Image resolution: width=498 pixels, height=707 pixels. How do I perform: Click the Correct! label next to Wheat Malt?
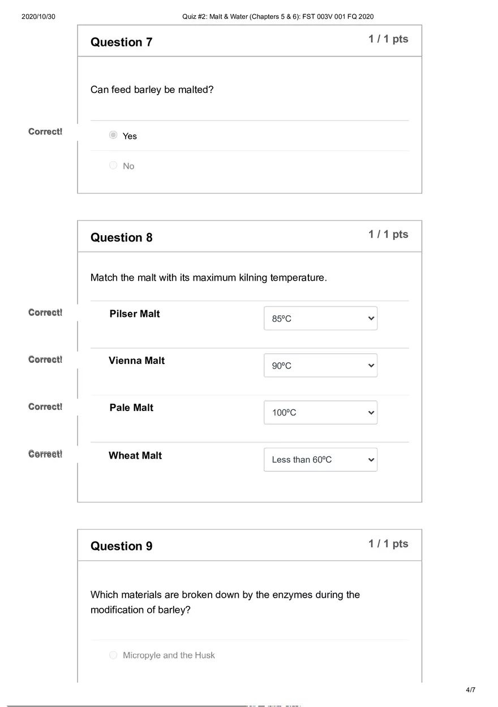(x=45, y=454)
